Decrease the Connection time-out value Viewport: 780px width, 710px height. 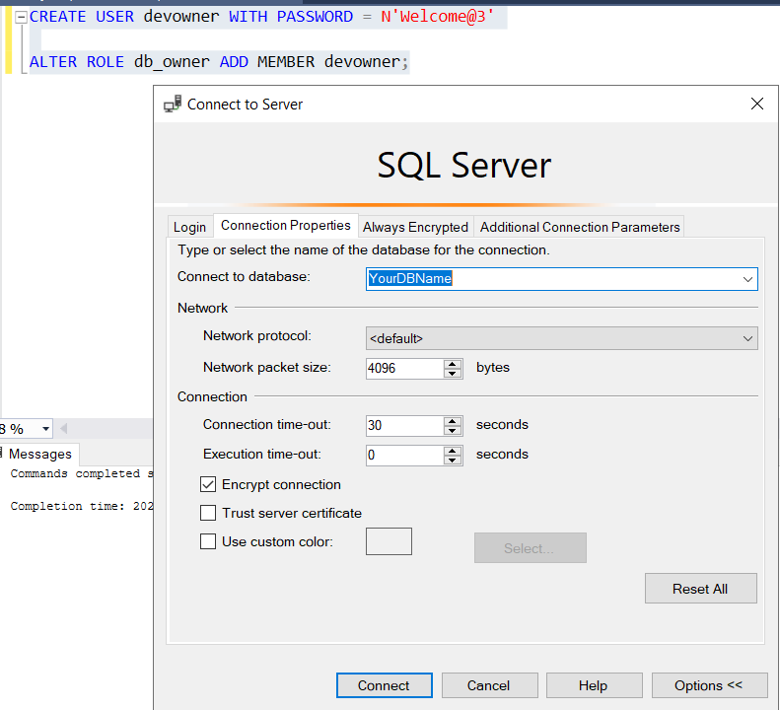[453, 430]
